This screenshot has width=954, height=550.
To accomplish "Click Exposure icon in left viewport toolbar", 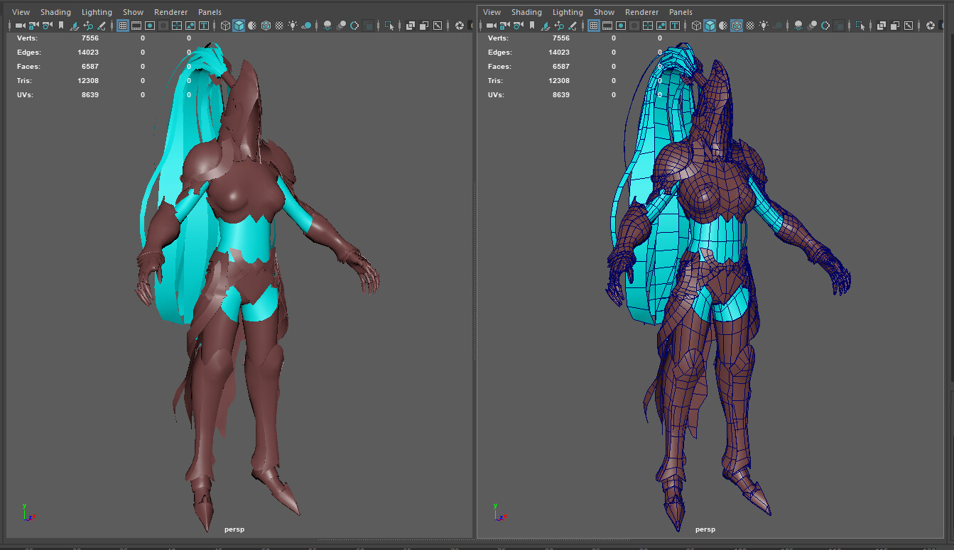I will pos(460,26).
